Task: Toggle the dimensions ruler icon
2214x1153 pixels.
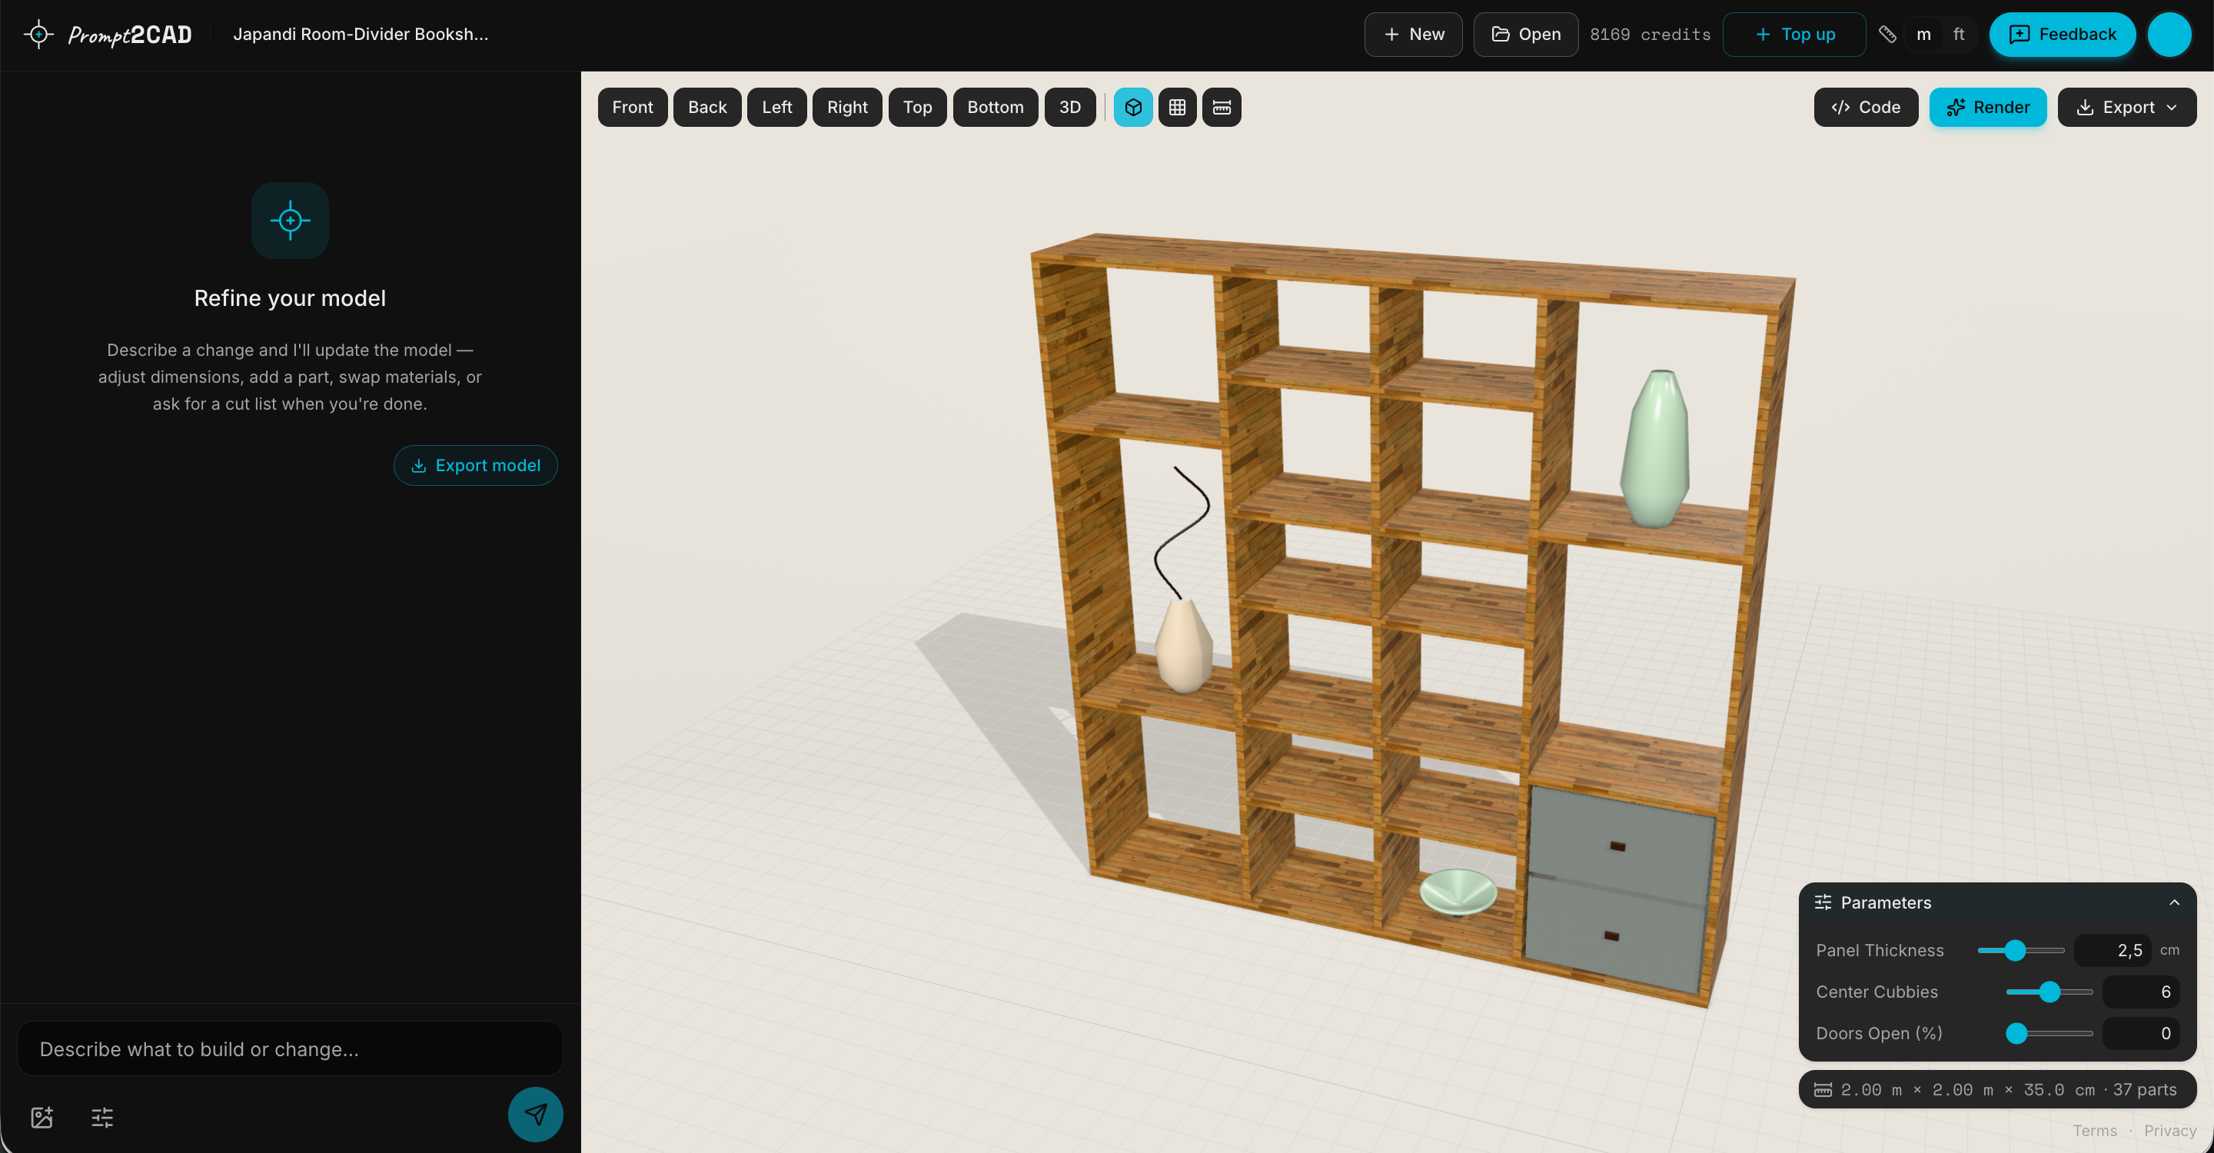Action: click(1222, 108)
